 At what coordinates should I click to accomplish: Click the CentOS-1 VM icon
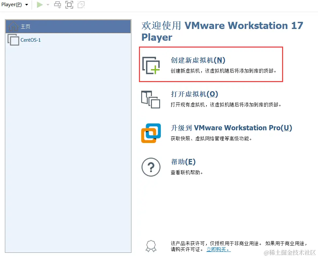[13, 40]
